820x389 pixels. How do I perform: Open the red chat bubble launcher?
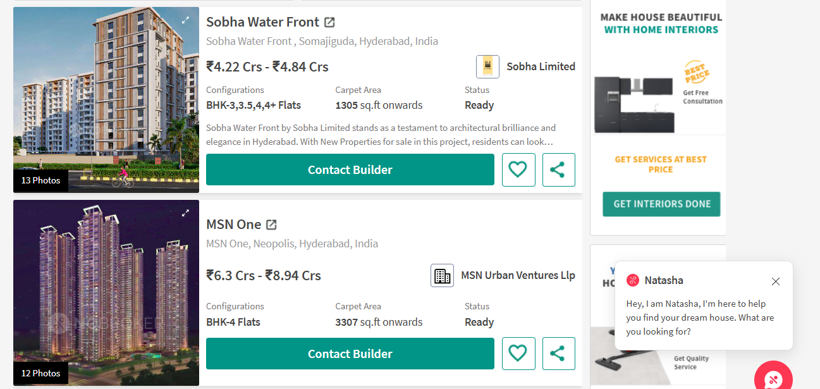[773, 379]
